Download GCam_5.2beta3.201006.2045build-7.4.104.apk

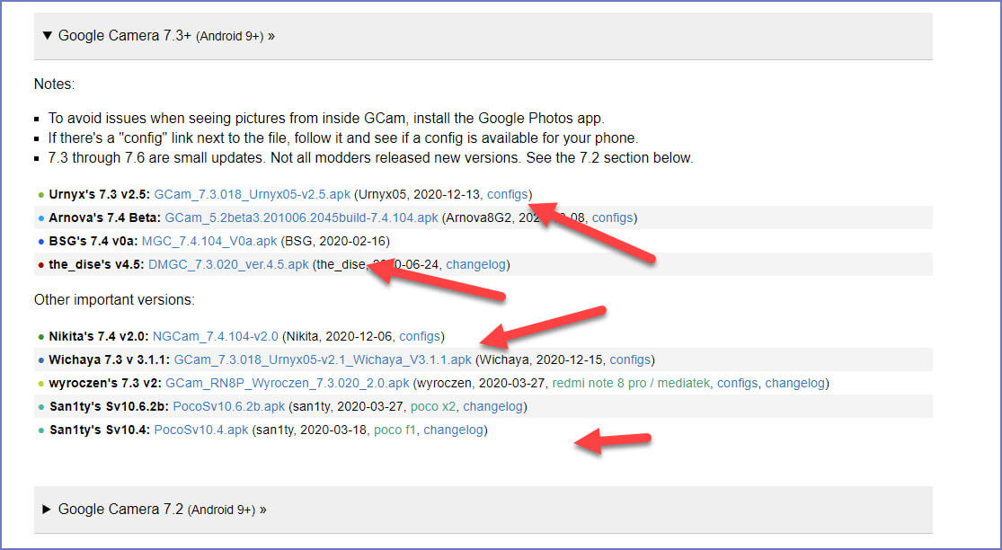pyautogui.click(x=302, y=217)
